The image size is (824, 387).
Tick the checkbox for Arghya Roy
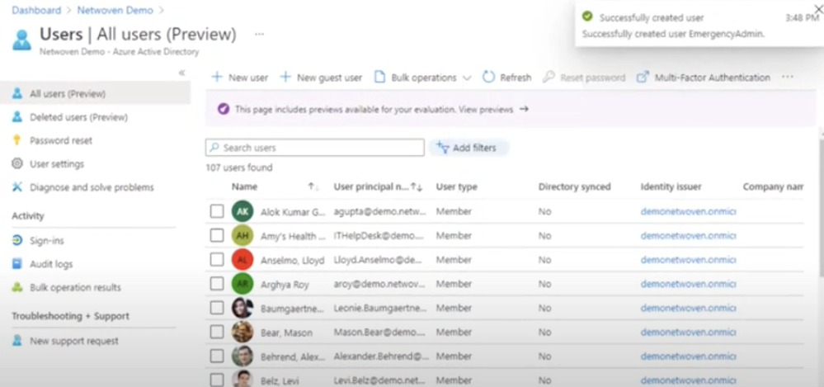coord(217,284)
